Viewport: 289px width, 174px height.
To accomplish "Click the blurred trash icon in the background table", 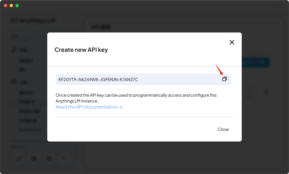I will click(x=266, y=92).
